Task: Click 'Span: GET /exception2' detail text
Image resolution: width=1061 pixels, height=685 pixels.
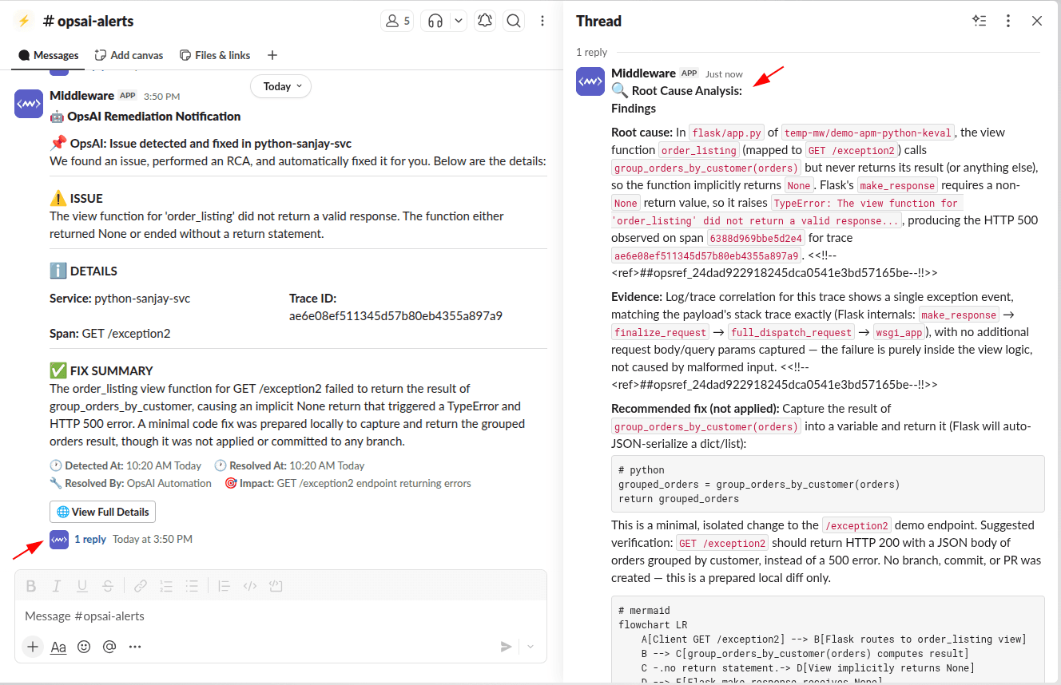Action: (x=110, y=334)
